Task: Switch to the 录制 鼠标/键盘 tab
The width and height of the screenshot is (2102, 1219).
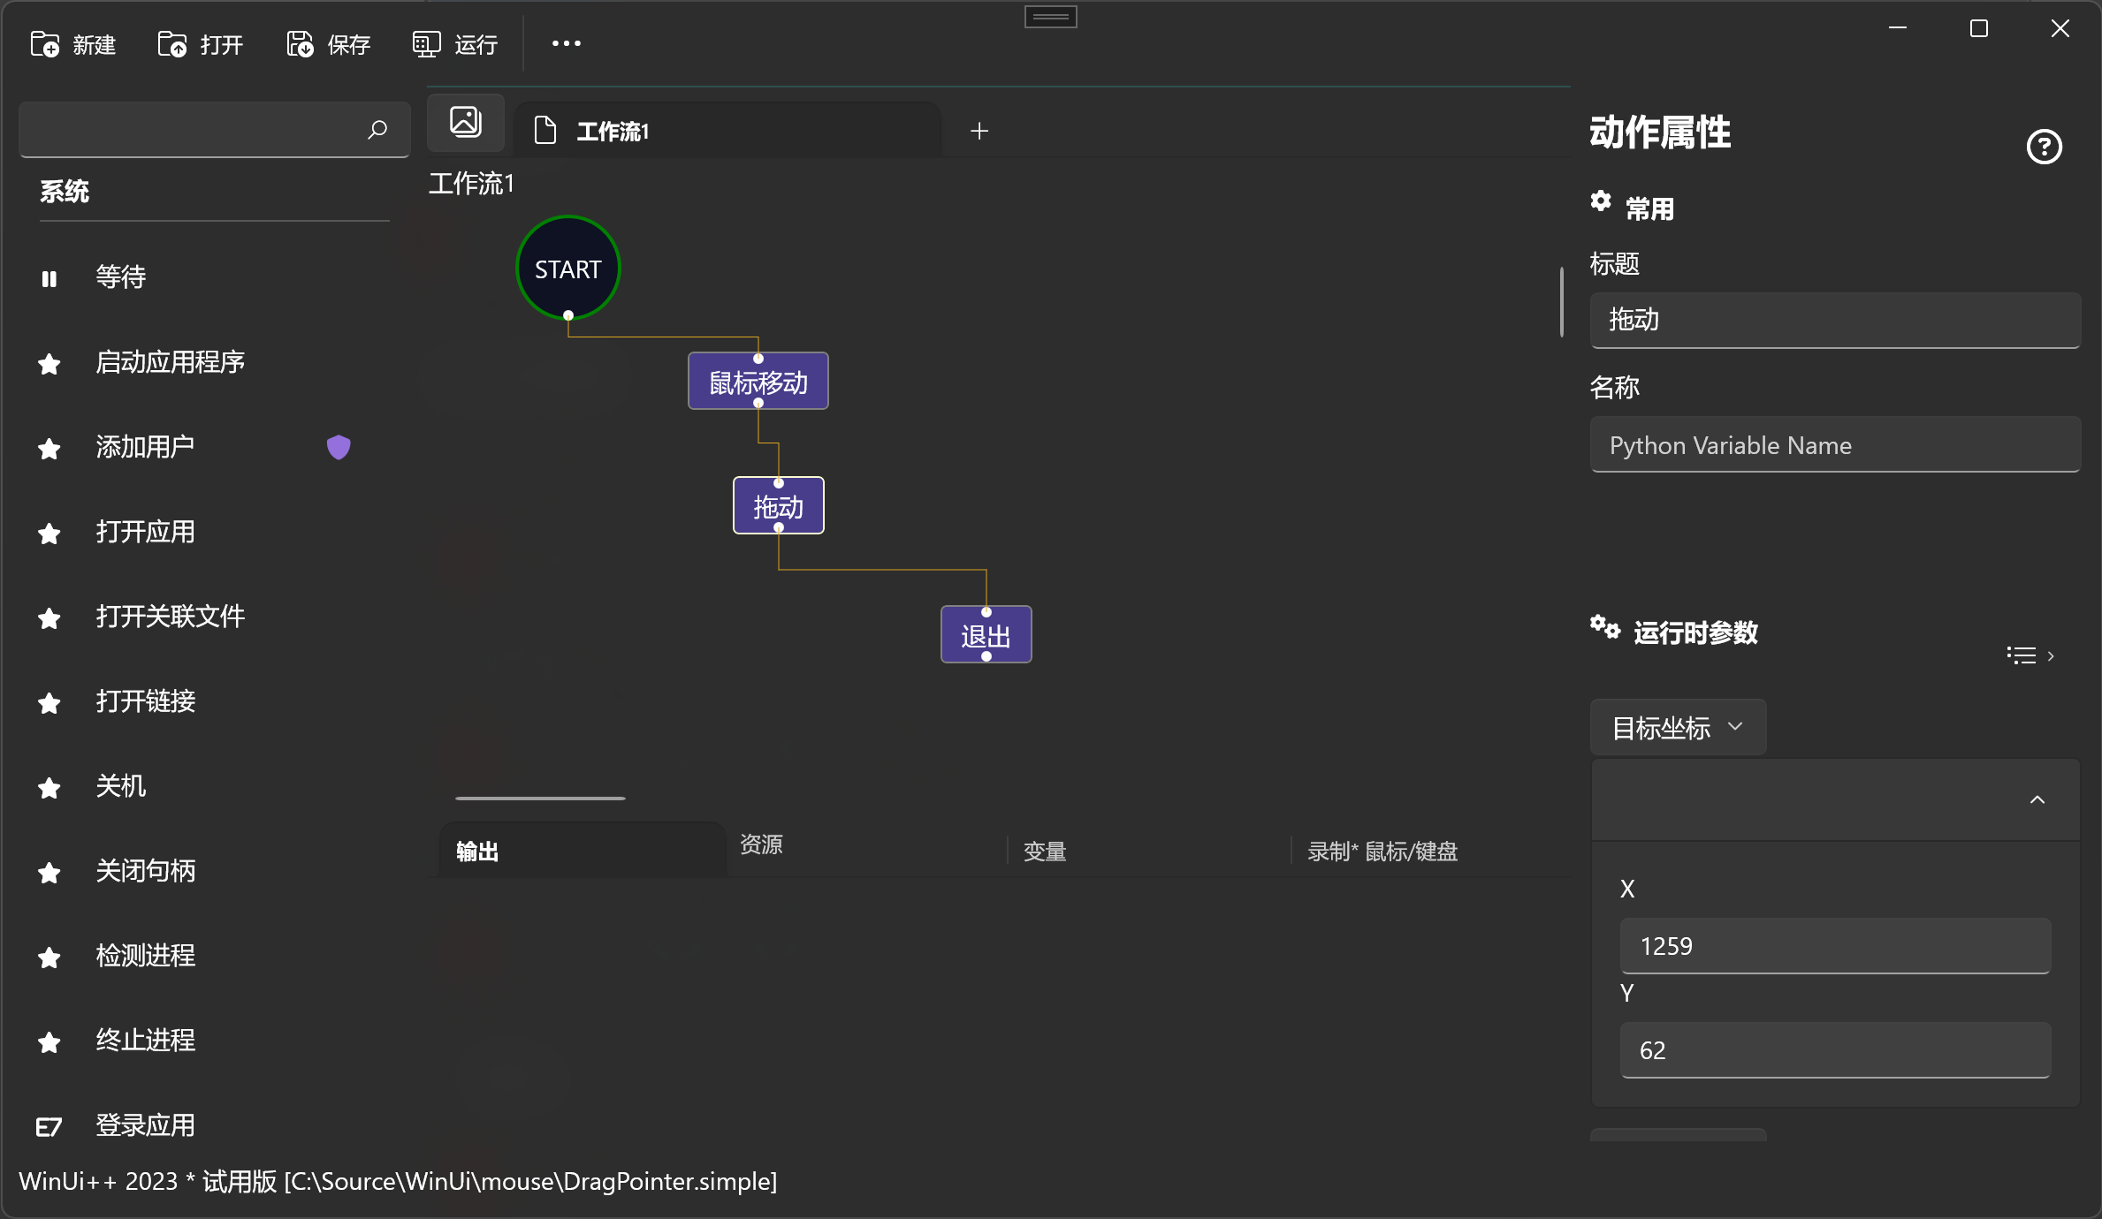Action: (1382, 851)
